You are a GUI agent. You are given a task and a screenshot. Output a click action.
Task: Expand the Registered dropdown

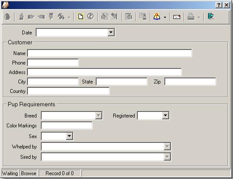click(165, 115)
